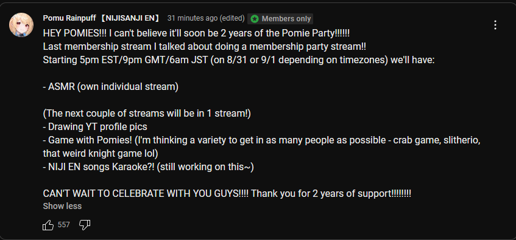This screenshot has width=516, height=240.
Task: Like the Pomie Party post
Action: (48, 225)
